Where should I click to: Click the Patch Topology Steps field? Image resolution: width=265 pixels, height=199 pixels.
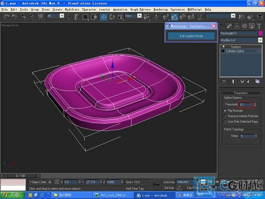pyautogui.click(x=247, y=136)
